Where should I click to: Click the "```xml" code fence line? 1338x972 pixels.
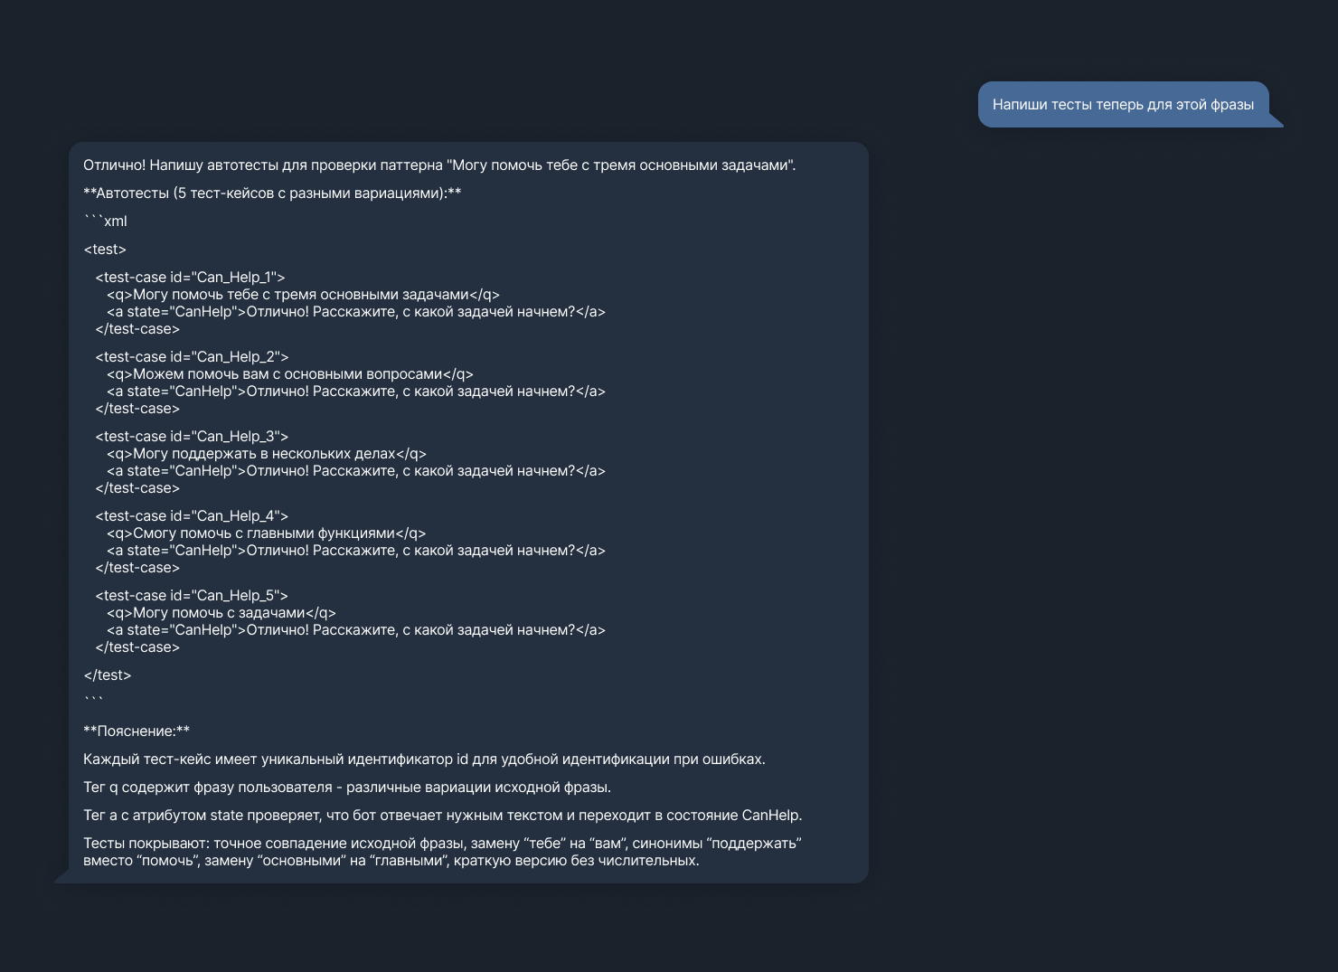[106, 222]
